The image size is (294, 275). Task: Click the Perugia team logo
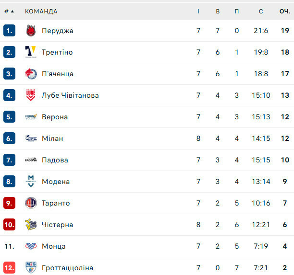click(x=31, y=31)
